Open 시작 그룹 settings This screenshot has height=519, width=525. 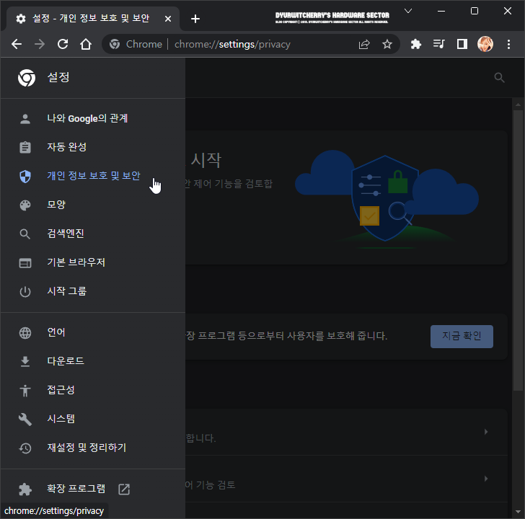[x=93, y=291]
